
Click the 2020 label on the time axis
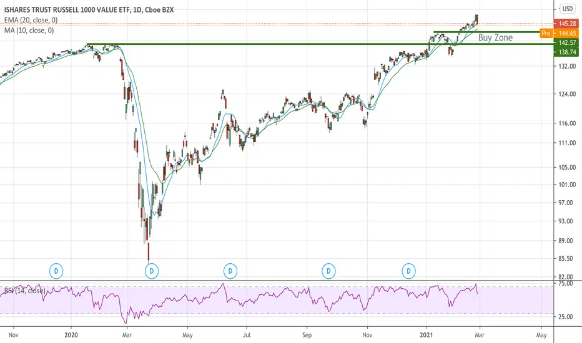pos(71,336)
